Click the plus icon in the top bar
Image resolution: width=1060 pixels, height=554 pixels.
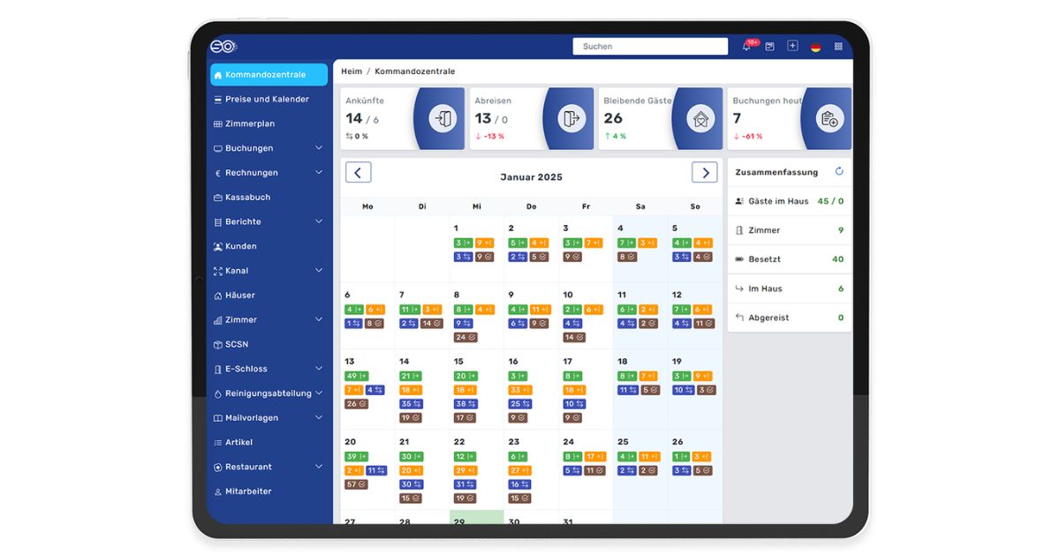pos(791,45)
